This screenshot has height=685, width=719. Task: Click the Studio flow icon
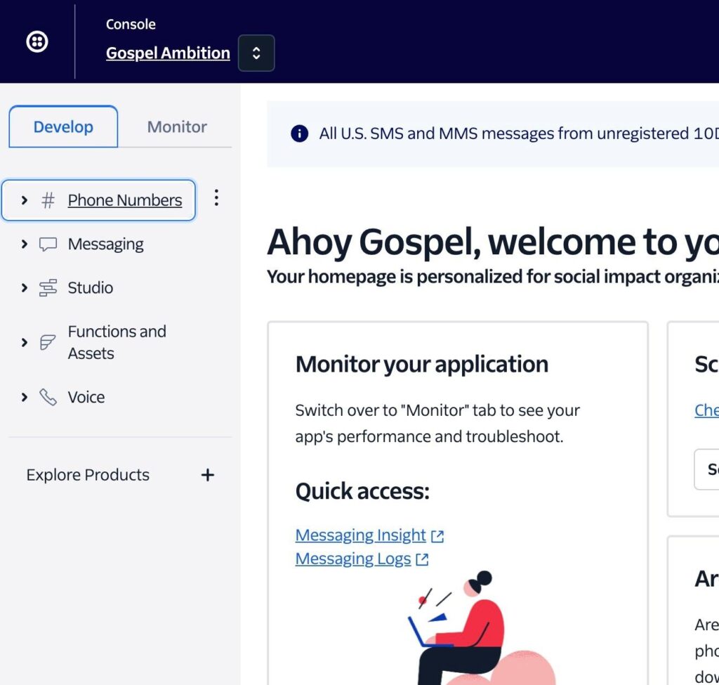point(48,288)
